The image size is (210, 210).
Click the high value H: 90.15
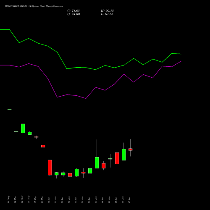pos(107,11)
